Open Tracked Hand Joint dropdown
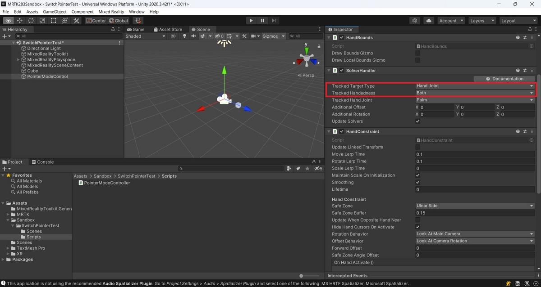 [475, 100]
